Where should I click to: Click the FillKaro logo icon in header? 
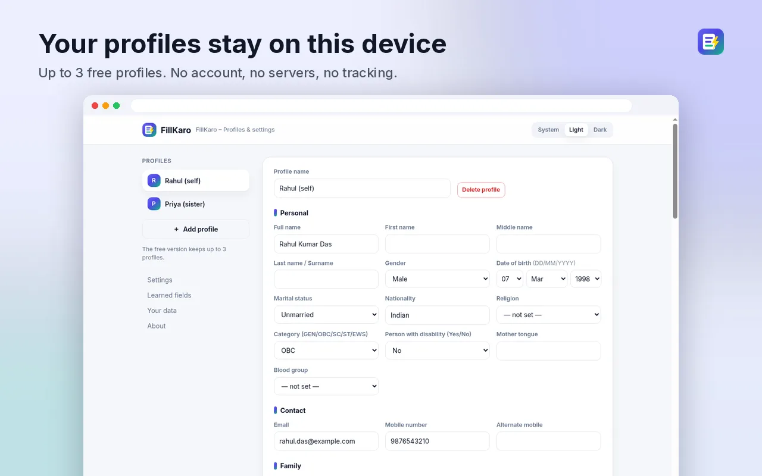[149, 130]
